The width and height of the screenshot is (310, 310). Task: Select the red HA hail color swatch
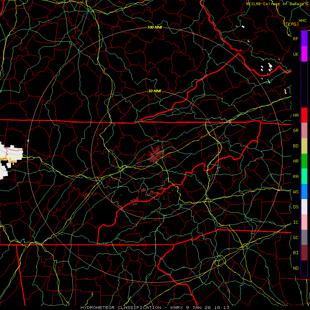point(304,115)
